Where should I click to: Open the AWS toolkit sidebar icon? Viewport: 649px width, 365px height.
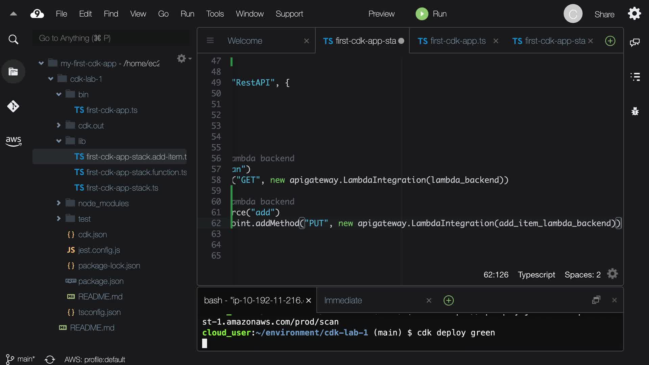tap(13, 141)
